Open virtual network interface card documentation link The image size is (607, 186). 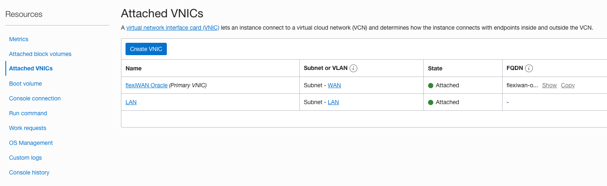tap(173, 28)
